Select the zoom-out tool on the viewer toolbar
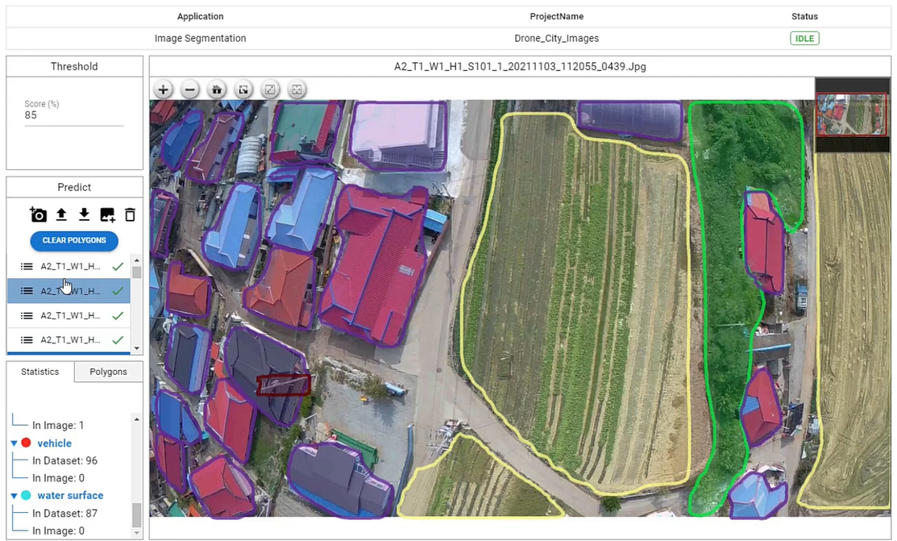 coord(189,89)
